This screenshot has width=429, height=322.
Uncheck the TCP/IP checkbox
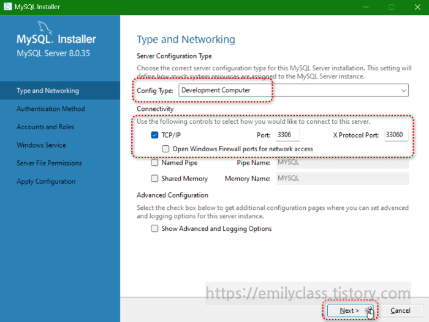tap(154, 135)
